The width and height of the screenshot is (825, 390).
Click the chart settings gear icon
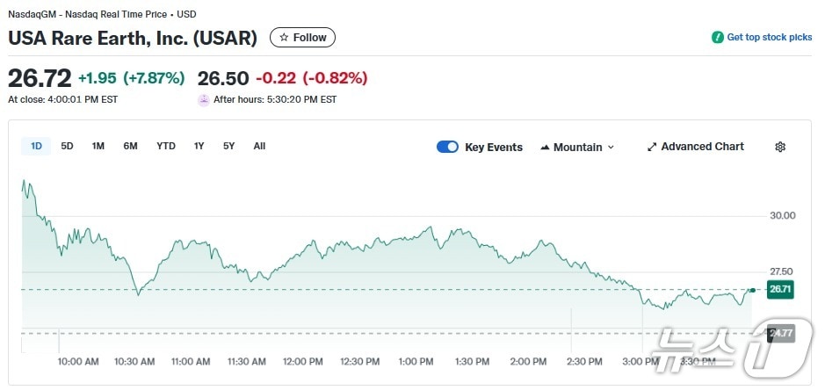pyautogui.click(x=780, y=147)
